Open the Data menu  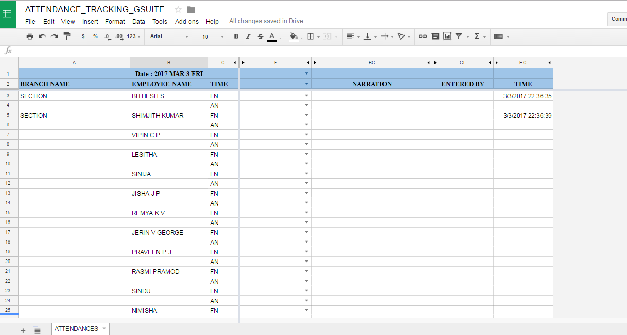coord(138,22)
